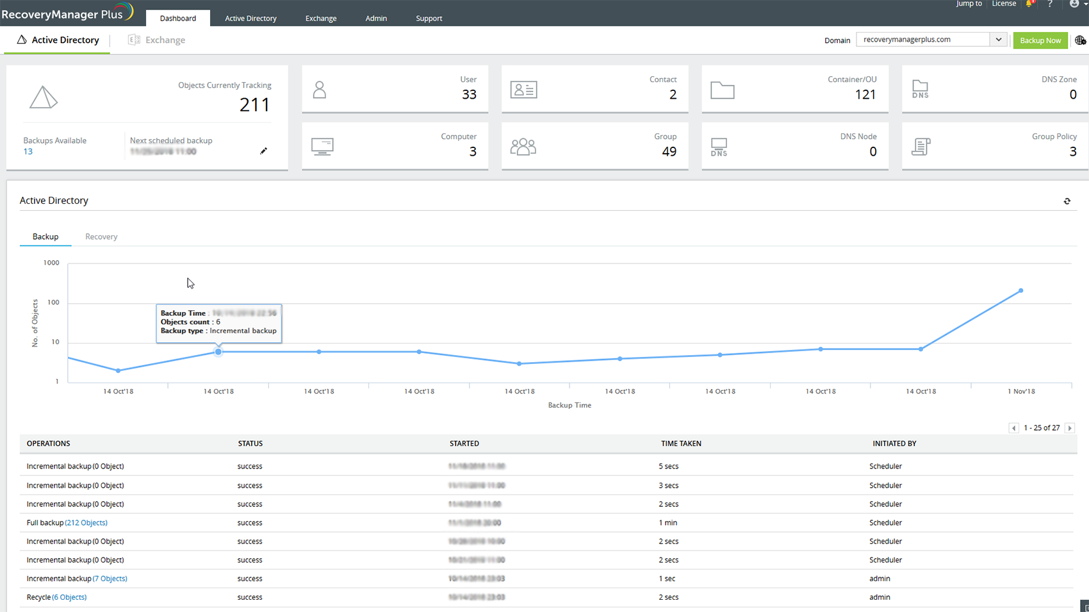Click the OPERATIONS column header
Screen dimensions: 1089x612
tap(49, 443)
